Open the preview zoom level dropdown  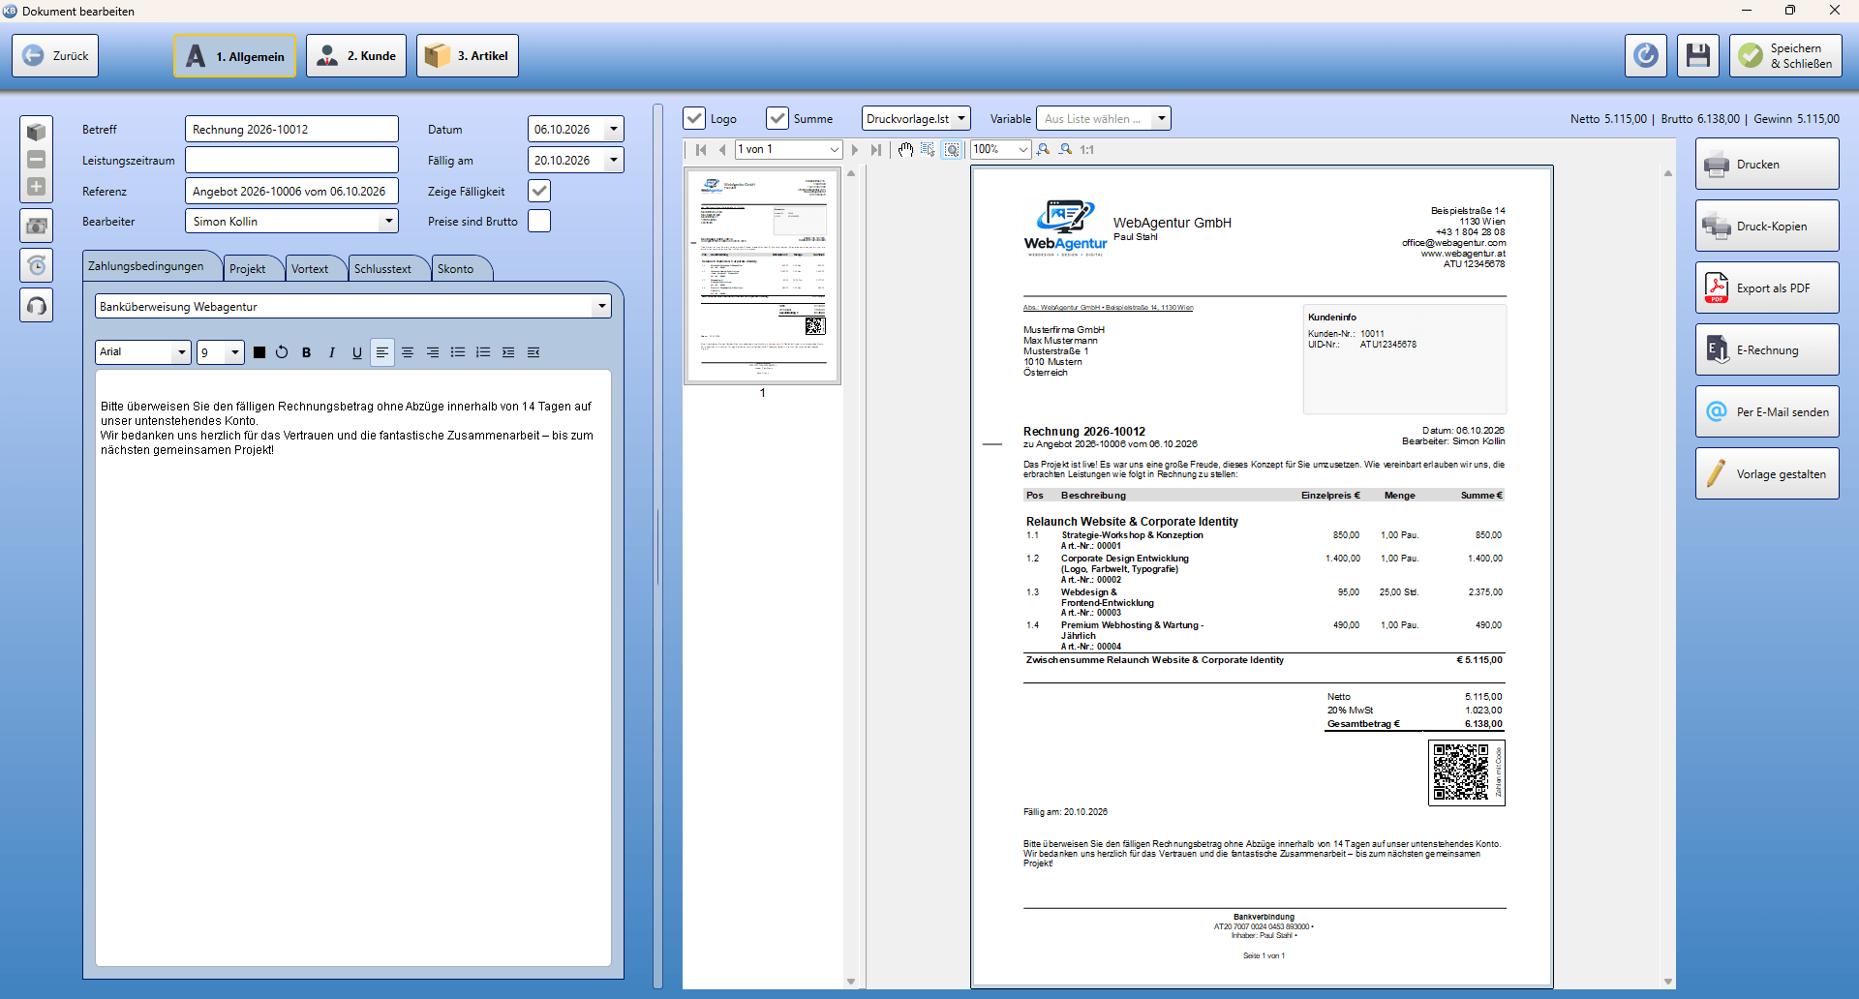click(x=1022, y=150)
